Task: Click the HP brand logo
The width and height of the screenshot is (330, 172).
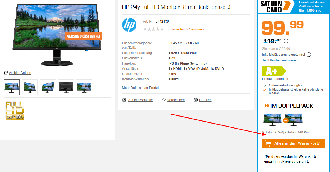Action: point(129,25)
